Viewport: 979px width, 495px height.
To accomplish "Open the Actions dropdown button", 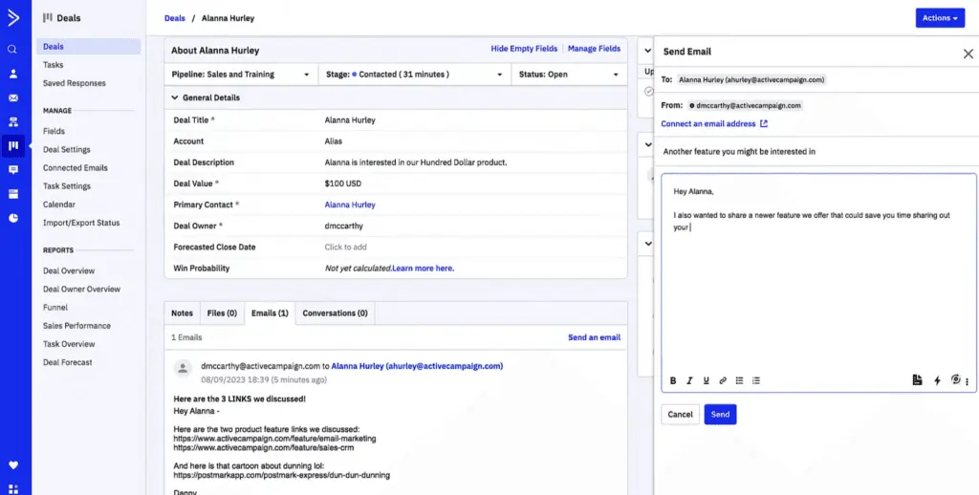I will click(941, 18).
